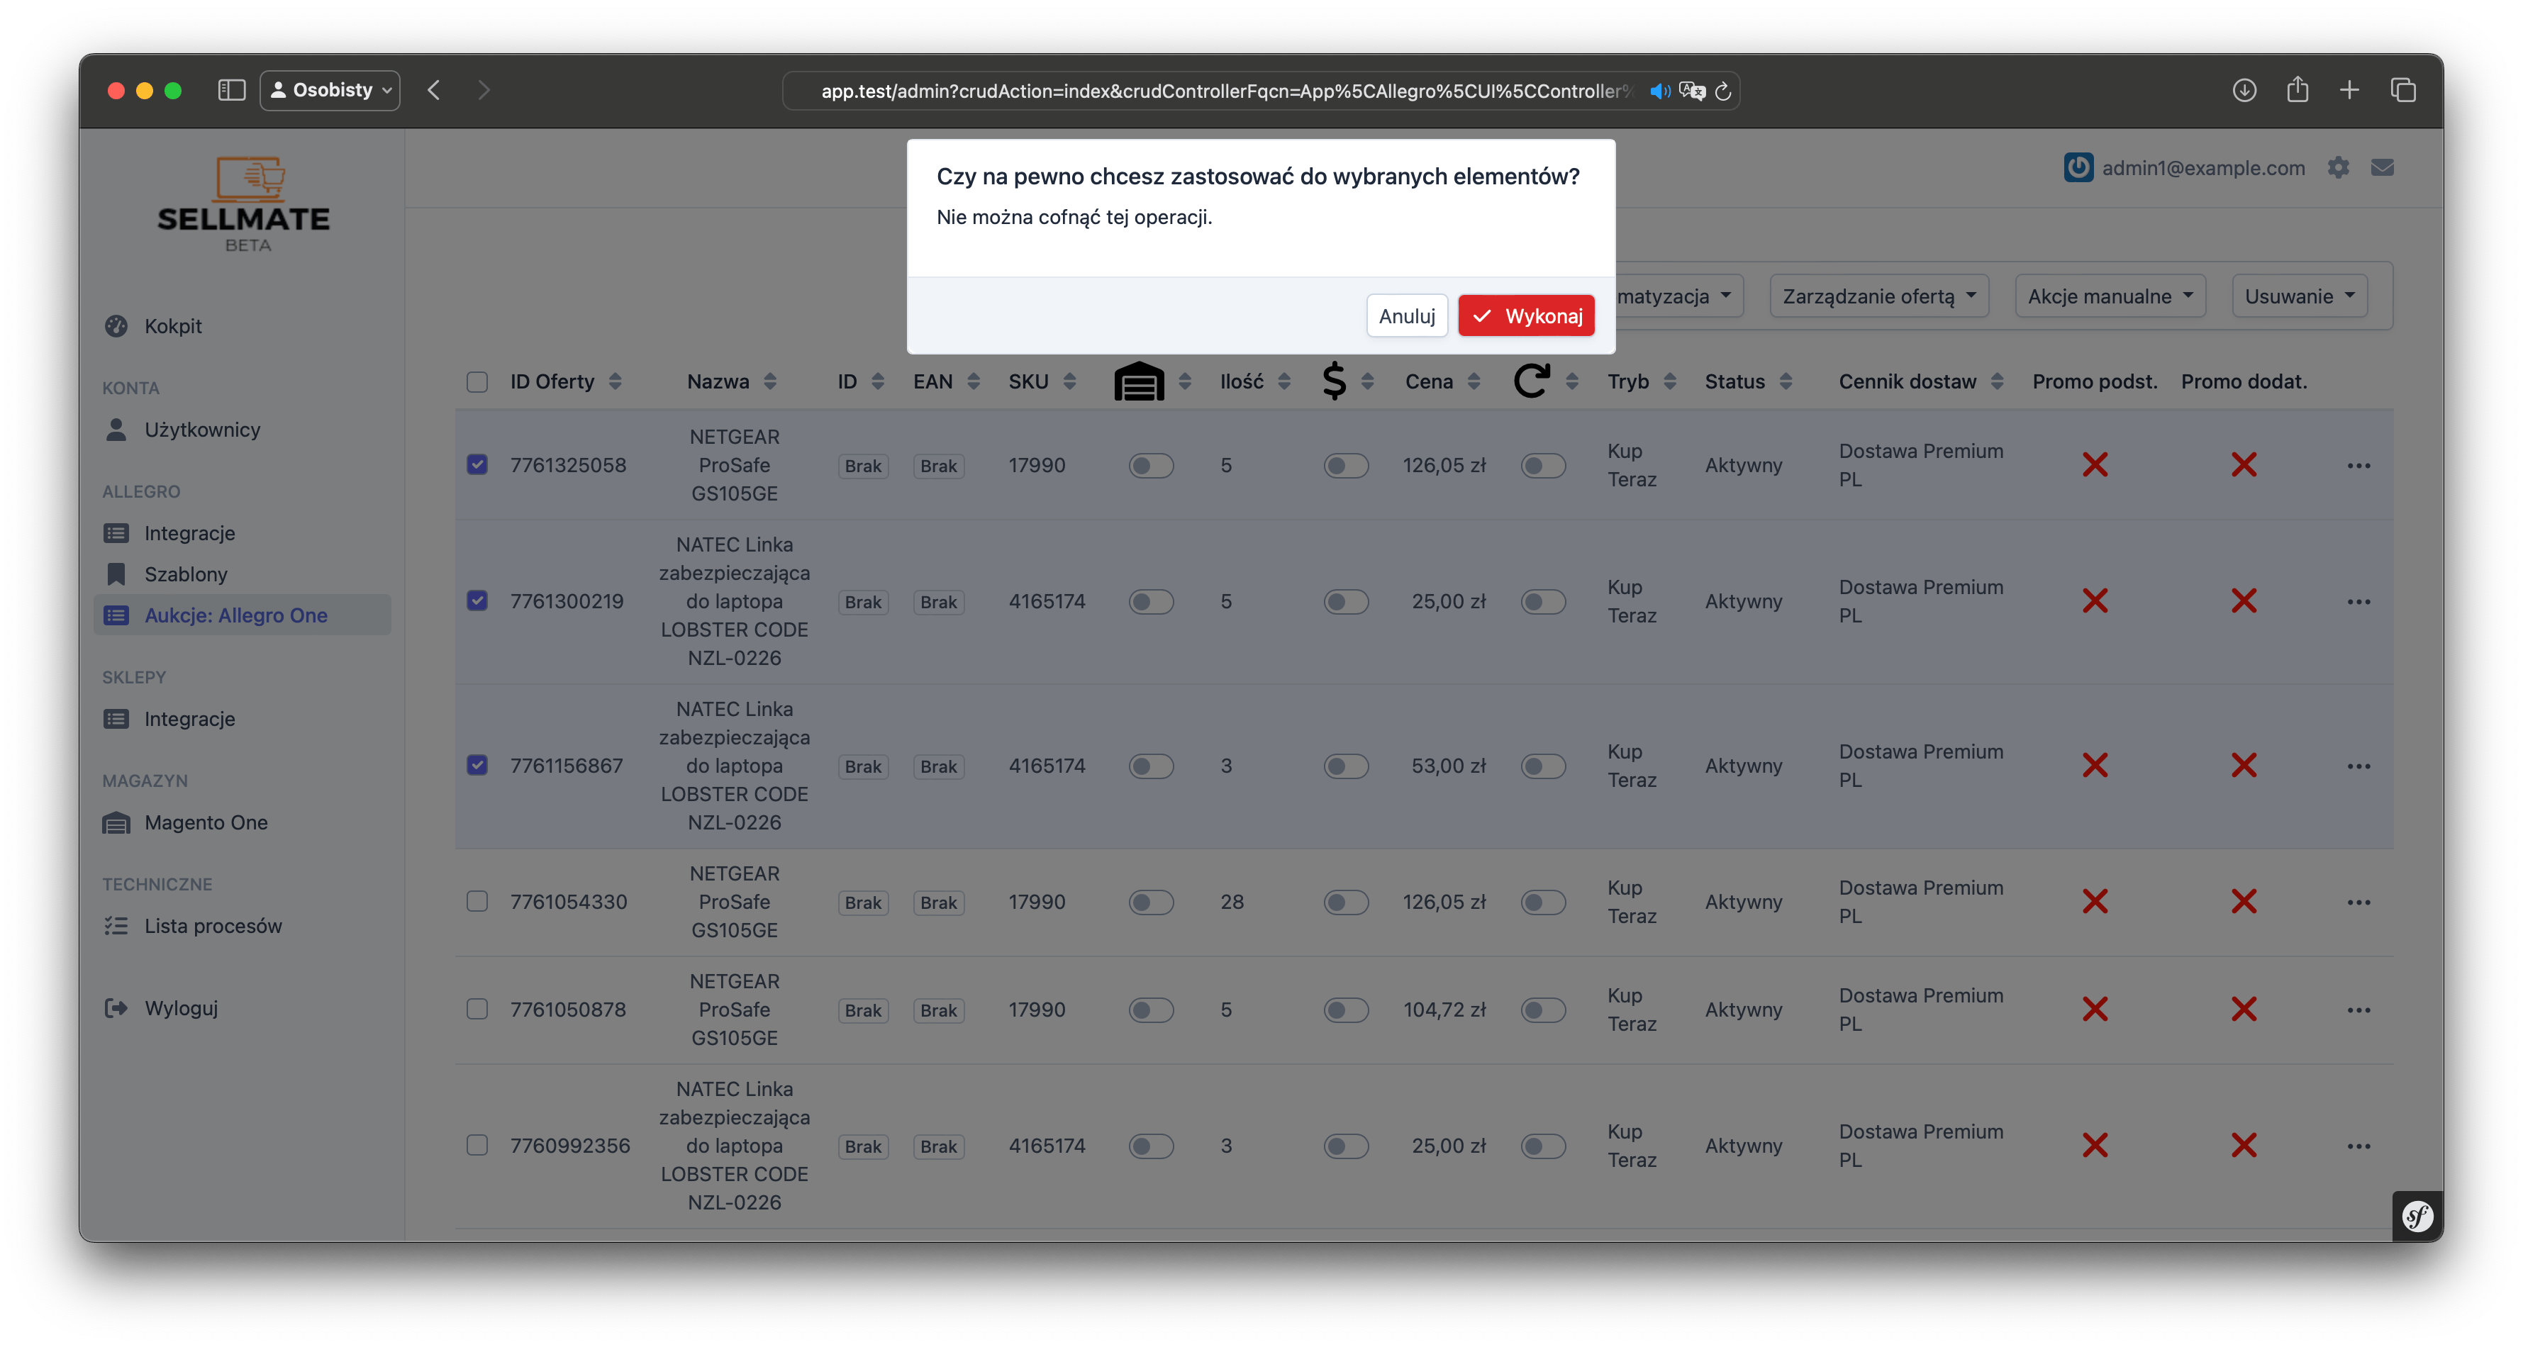The height and width of the screenshot is (1347, 2523).
Task: Expand Zarządzanie ofertą dropdown
Action: point(1878,296)
